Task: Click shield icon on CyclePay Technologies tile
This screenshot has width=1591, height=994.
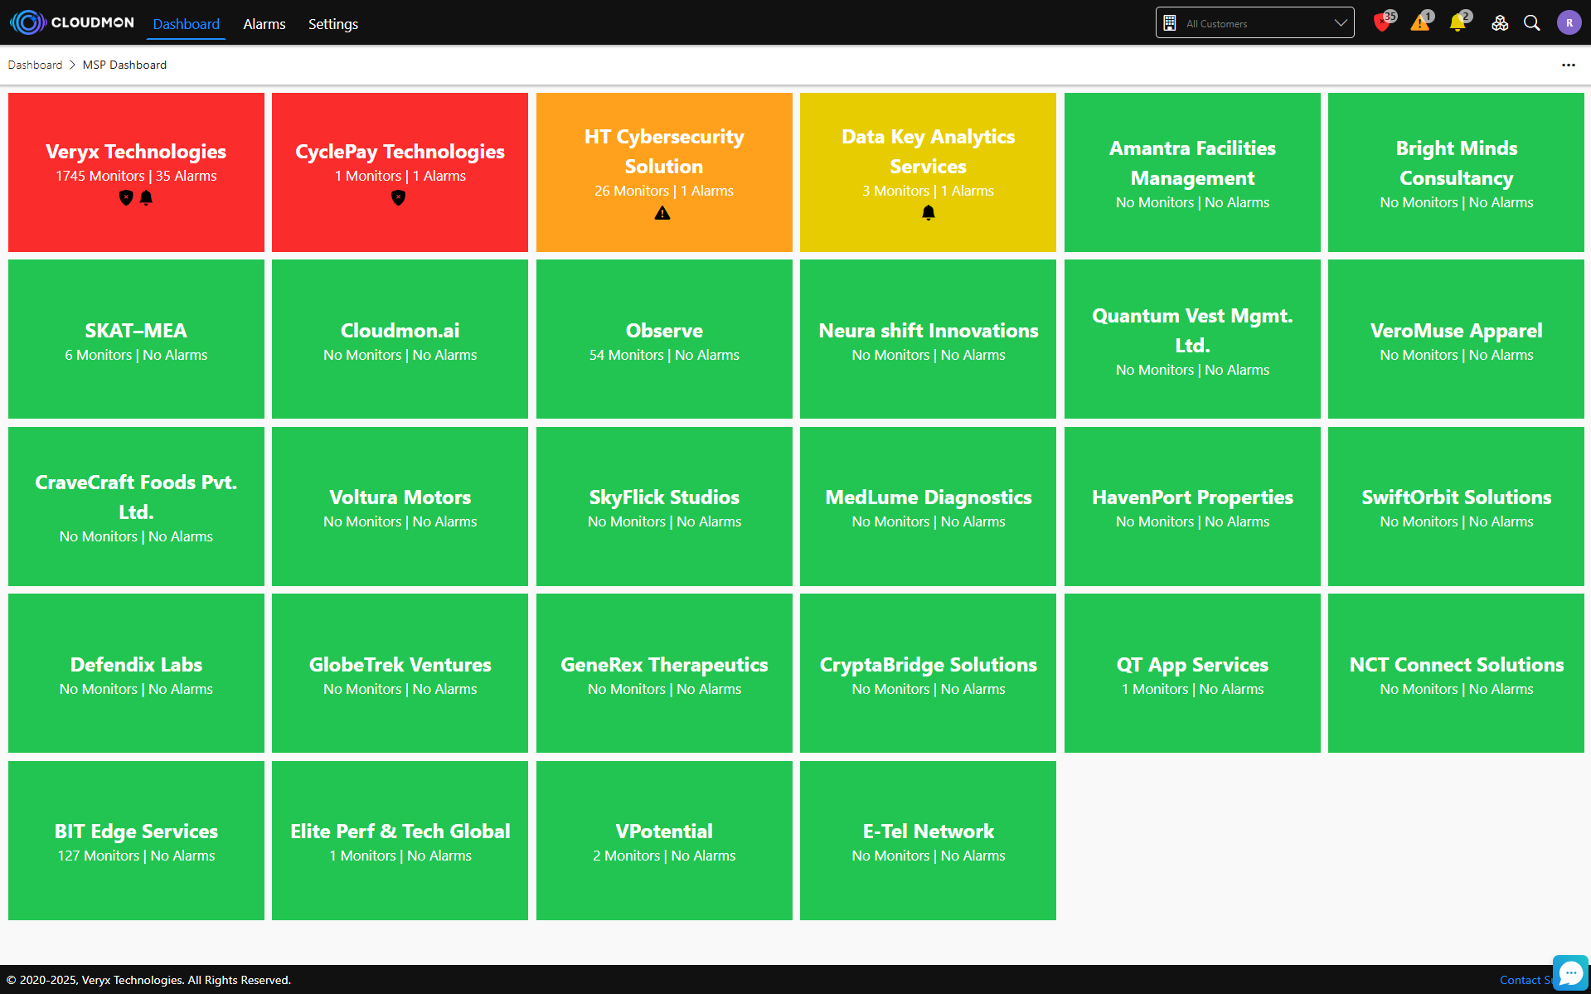Action: pyautogui.click(x=399, y=198)
